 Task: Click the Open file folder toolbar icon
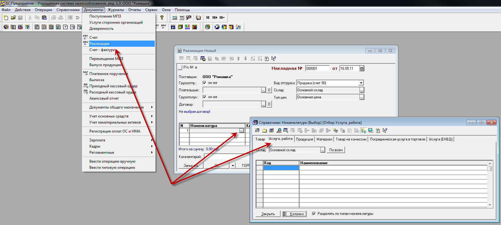[x=13, y=18]
